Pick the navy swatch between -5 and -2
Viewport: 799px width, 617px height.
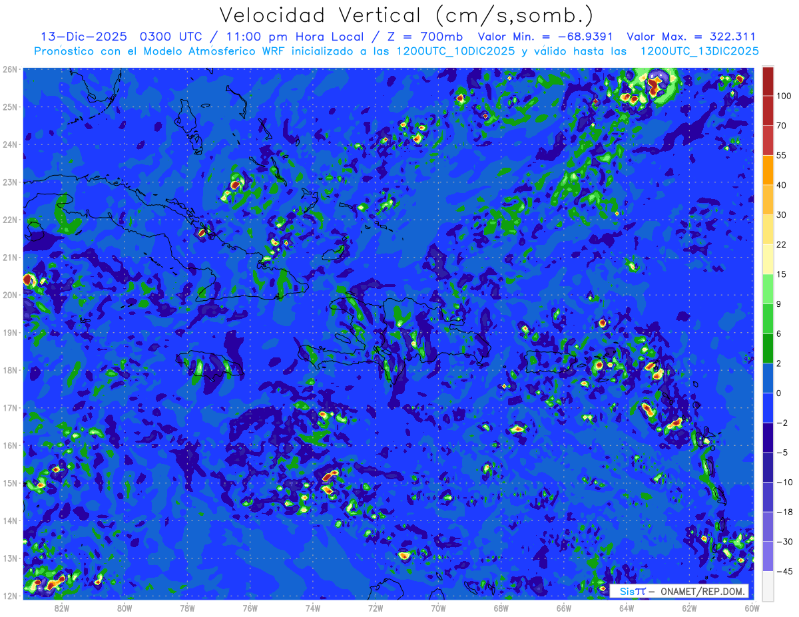(x=768, y=437)
